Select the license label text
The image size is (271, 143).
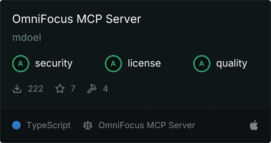(144, 63)
